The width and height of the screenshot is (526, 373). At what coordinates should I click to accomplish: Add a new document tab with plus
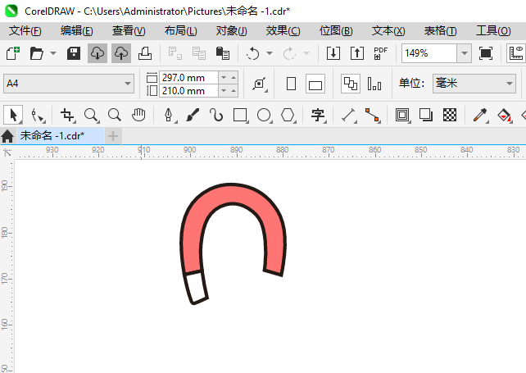pos(113,136)
